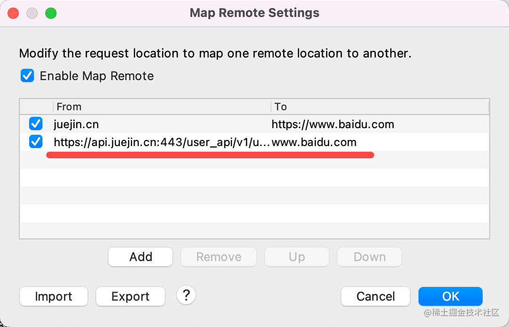Image resolution: width=509 pixels, height=327 pixels.
Task: Select the https://api.juejin.cn:443 mapping entry
Action: (x=162, y=142)
